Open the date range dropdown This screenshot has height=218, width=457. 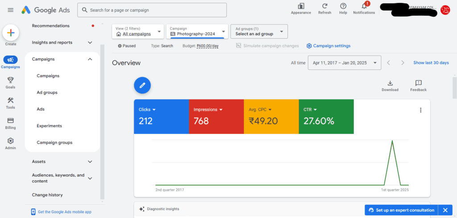[345, 63]
